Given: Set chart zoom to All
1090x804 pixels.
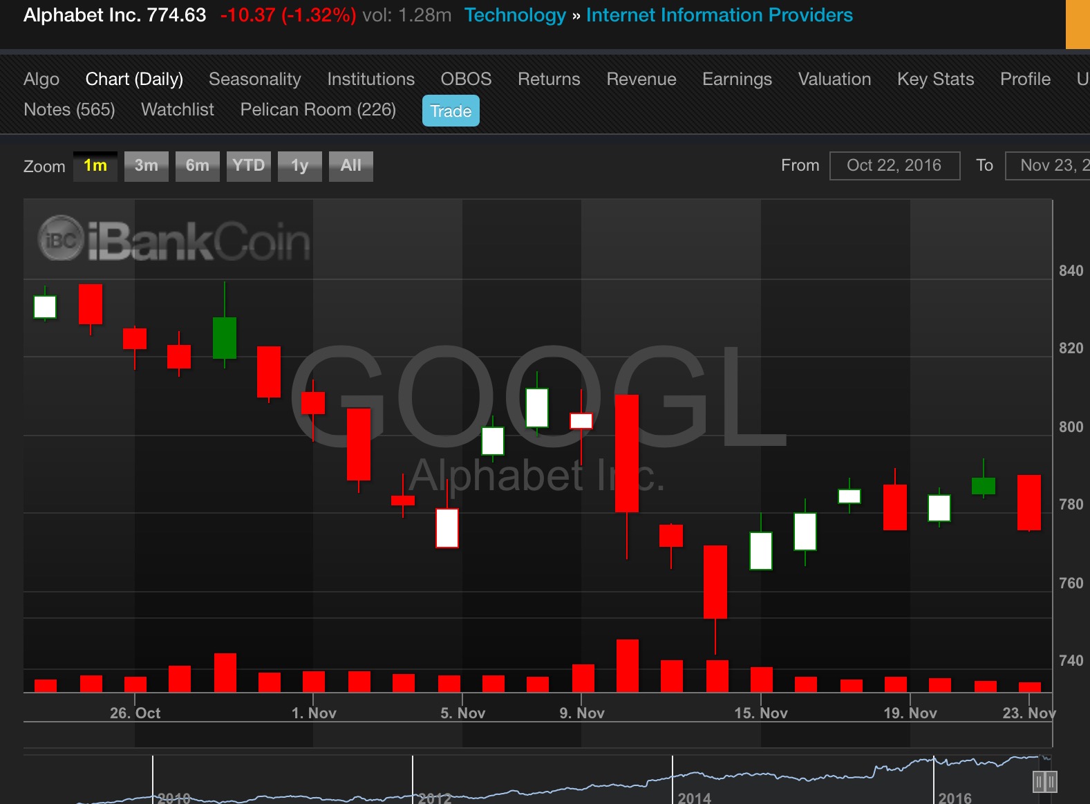Looking at the screenshot, I should click(x=351, y=166).
